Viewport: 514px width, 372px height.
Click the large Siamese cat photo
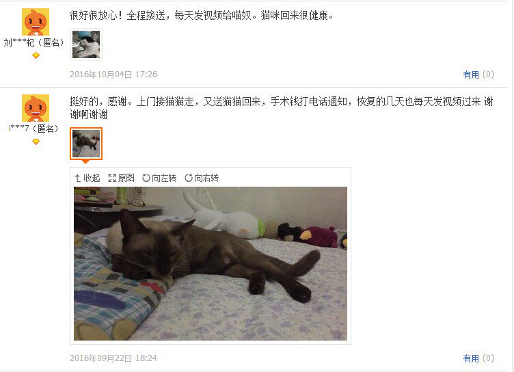tap(211, 263)
